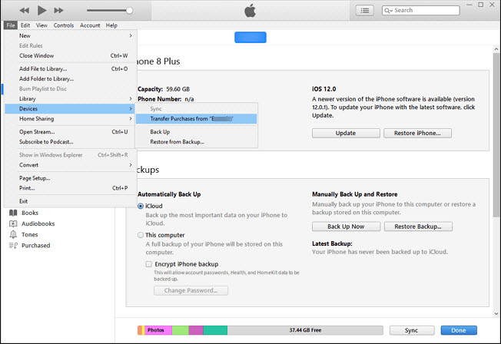This screenshot has height=344, width=501.
Task: Choose Page Setup menu entry
Action: point(71,178)
